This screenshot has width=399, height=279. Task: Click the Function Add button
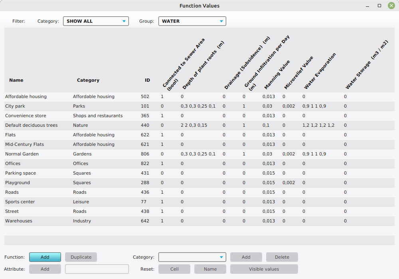(x=45, y=257)
